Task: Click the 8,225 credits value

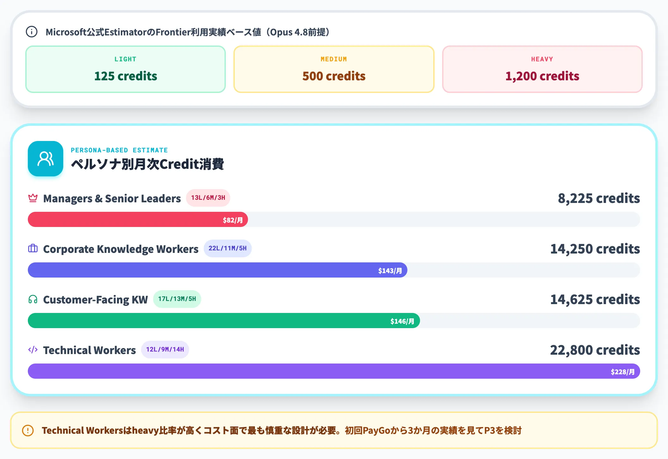Action: tap(599, 199)
